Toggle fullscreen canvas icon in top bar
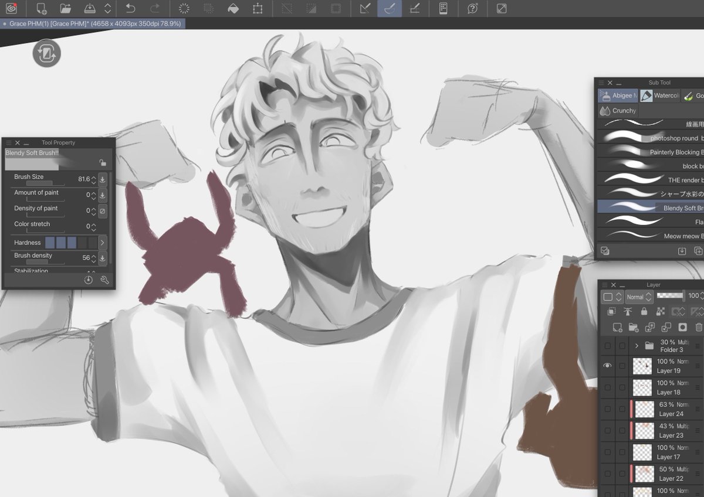The height and width of the screenshot is (497, 704). click(x=502, y=8)
